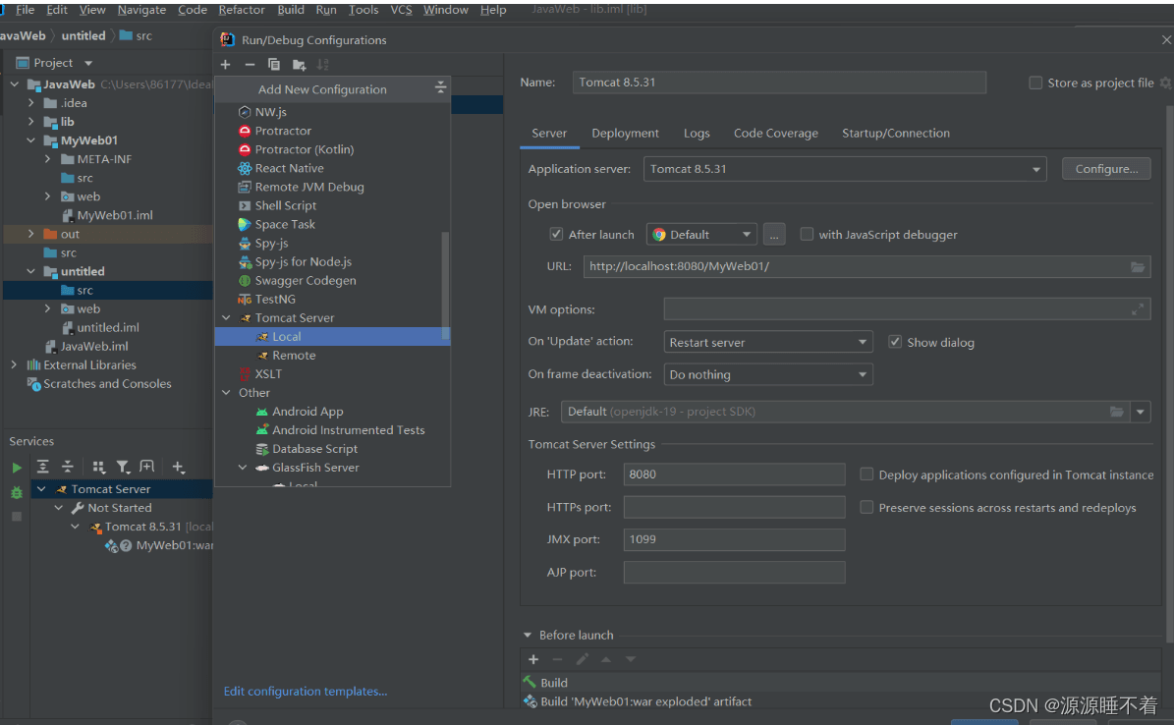Add a new configuration with plus icon
Screen dimensions: 1174x725
(225, 65)
